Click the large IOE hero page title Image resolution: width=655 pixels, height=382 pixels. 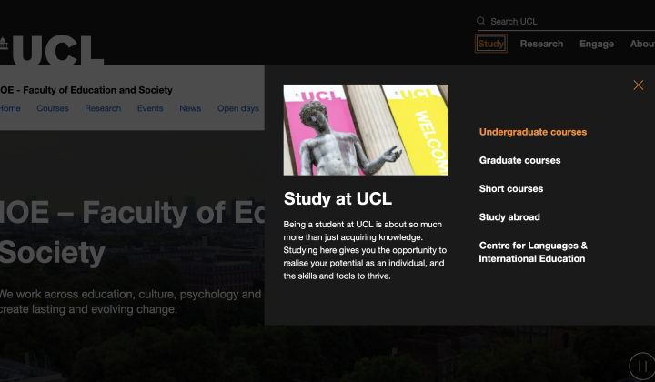tap(132, 232)
